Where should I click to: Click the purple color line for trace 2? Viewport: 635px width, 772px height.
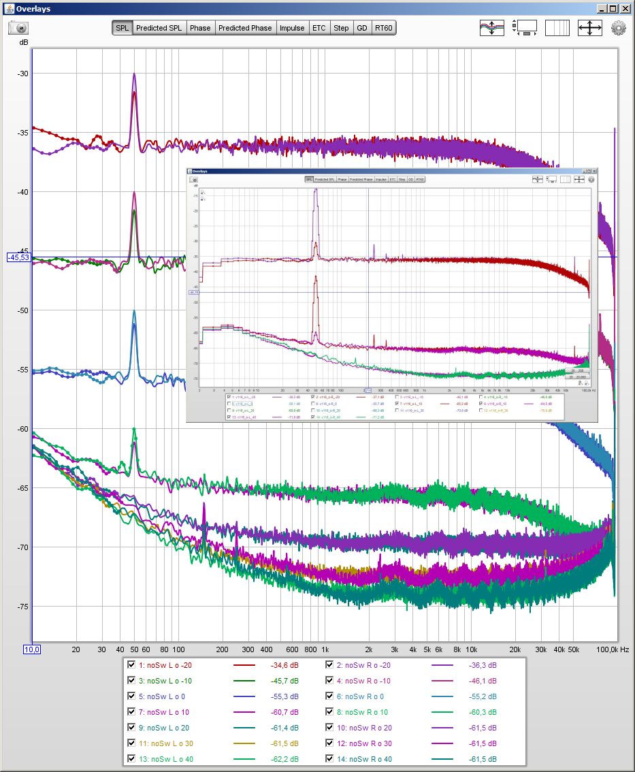(x=442, y=665)
